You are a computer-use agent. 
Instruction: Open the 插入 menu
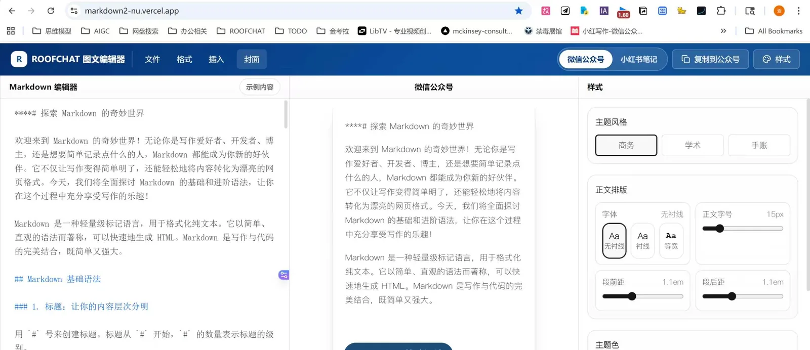point(216,59)
